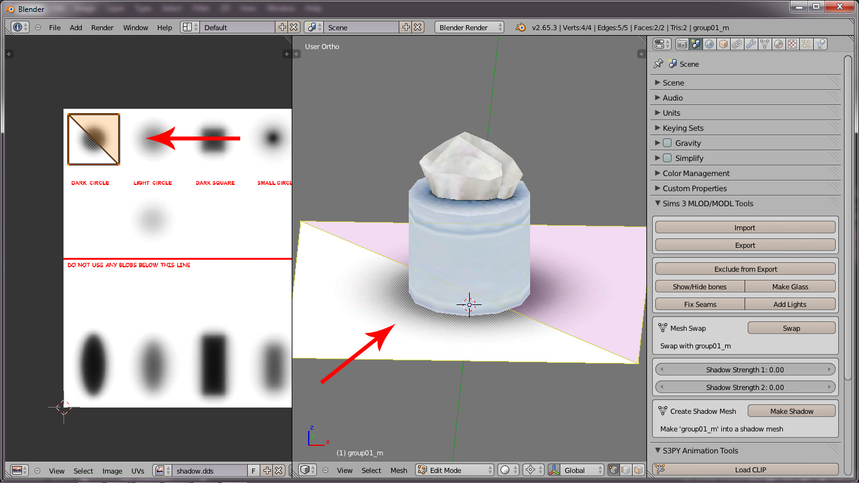Enable the Simplify checkbox
Screen dimensions: 859x483
point(667,158)
